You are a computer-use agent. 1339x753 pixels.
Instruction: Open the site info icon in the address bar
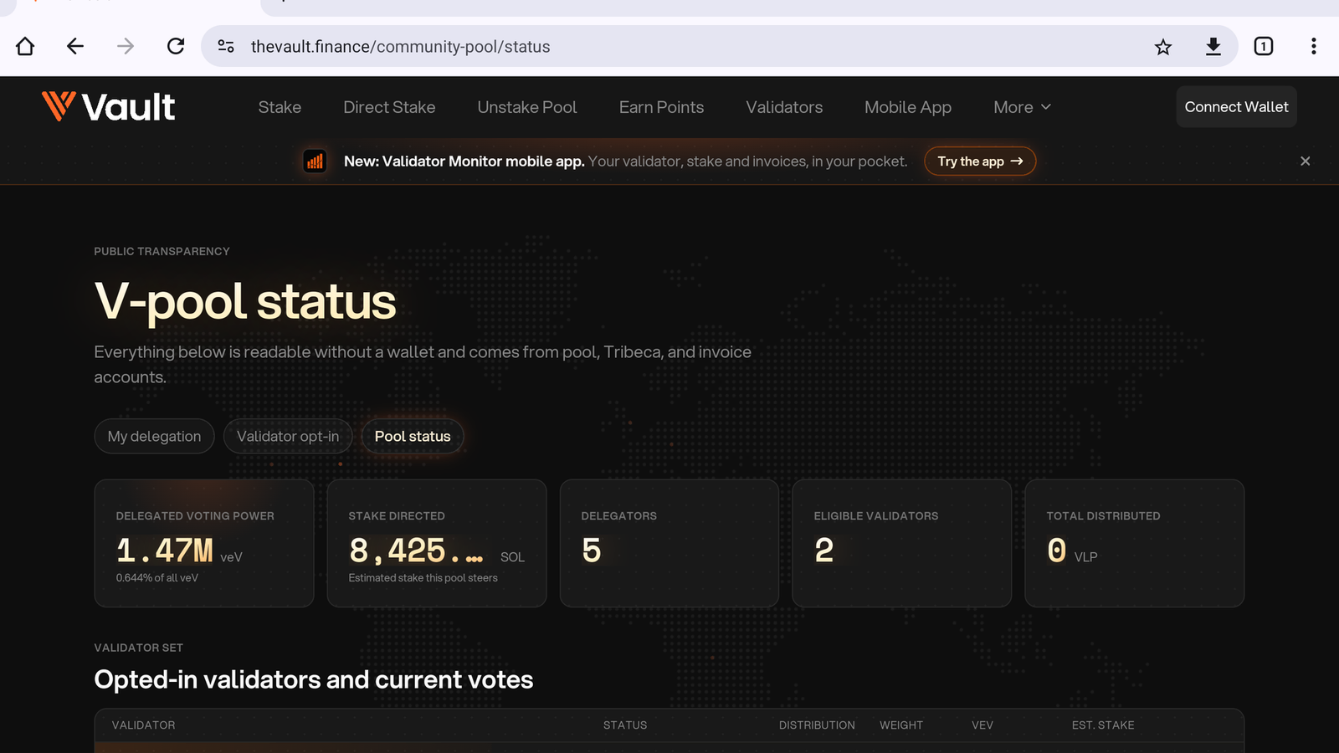click(226, 46)
